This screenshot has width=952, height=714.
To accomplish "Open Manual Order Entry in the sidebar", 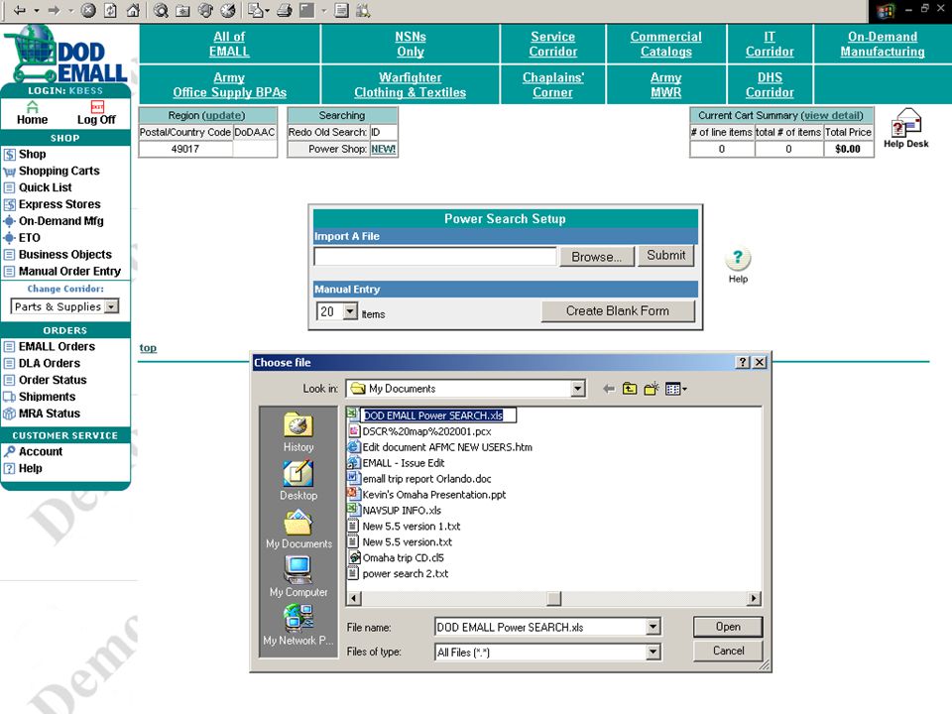I will click(x=69, y=272).
